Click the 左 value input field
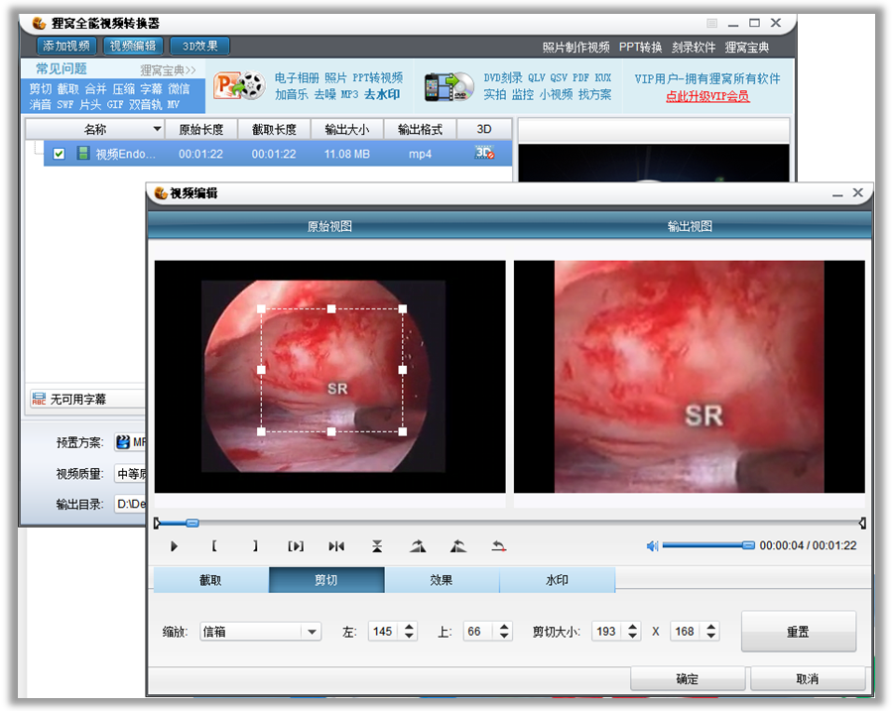The image size is (893, 711). click(384, 632)
